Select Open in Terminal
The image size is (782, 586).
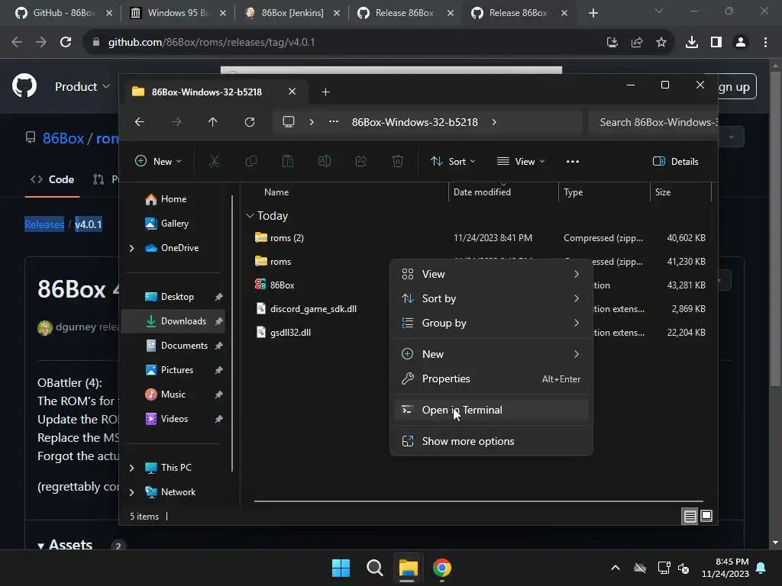(491, 410)
